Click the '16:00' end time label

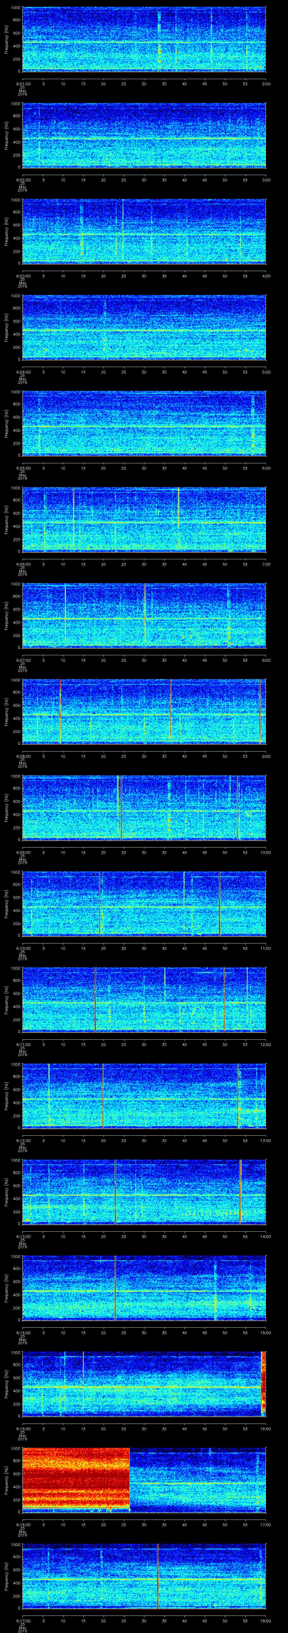click(x=266, y=1428)
